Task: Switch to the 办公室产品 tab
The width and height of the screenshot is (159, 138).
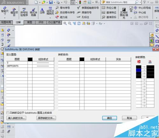Action: point(54,22)
